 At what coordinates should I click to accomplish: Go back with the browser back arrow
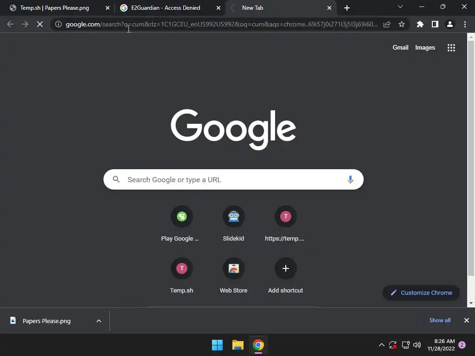10,24
